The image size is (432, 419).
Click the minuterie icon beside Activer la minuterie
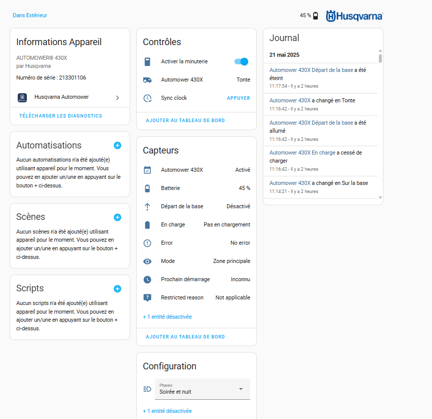pyautogui.click(x=147, y=61)
